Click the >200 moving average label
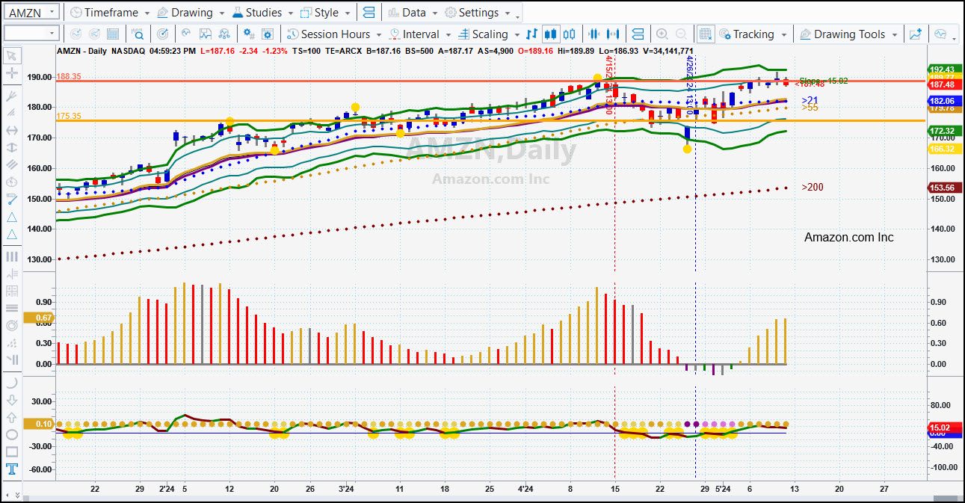The width and height of the screenshot is (965, 503). 813,187
